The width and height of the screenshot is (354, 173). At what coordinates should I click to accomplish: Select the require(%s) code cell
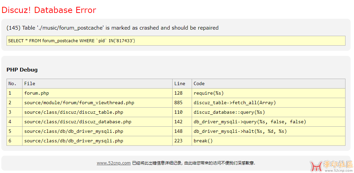click(269, 93)
